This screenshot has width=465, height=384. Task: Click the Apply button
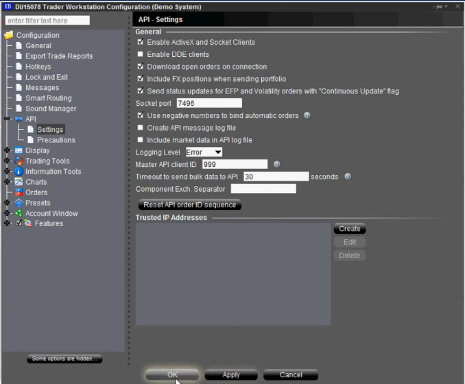[231, 374]
